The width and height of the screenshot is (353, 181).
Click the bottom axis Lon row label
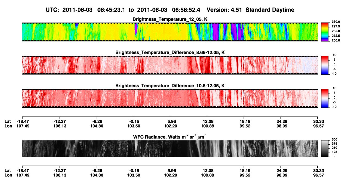tap(8, 175)
